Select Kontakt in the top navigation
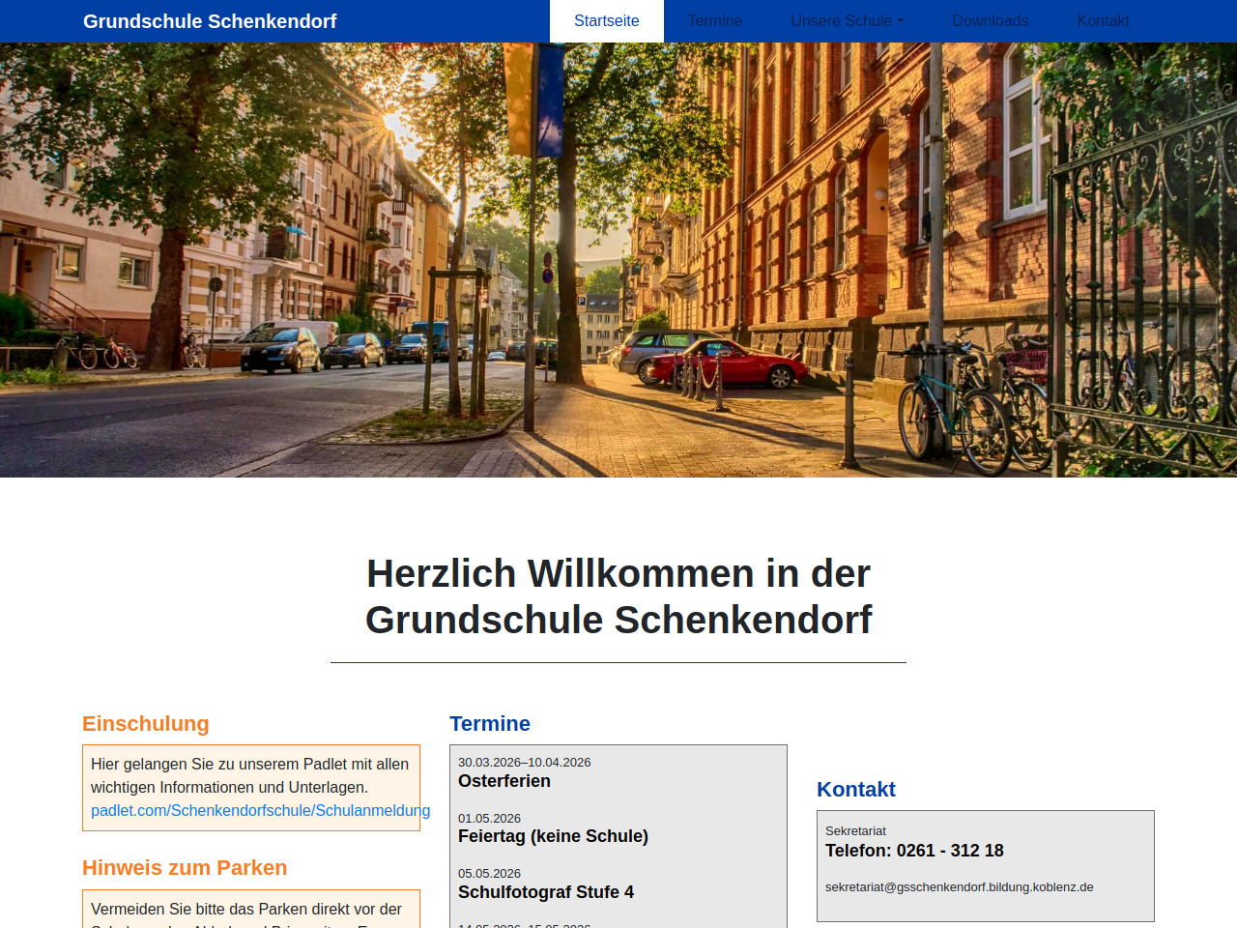Screen dimensions: 1237x928 point(1103,21)
